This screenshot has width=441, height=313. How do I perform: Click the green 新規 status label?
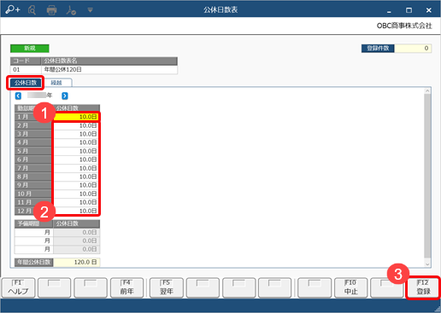(x=30, y=49)
